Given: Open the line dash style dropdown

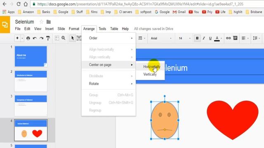Looking at the screenshot, I should [x=141, y=38].
